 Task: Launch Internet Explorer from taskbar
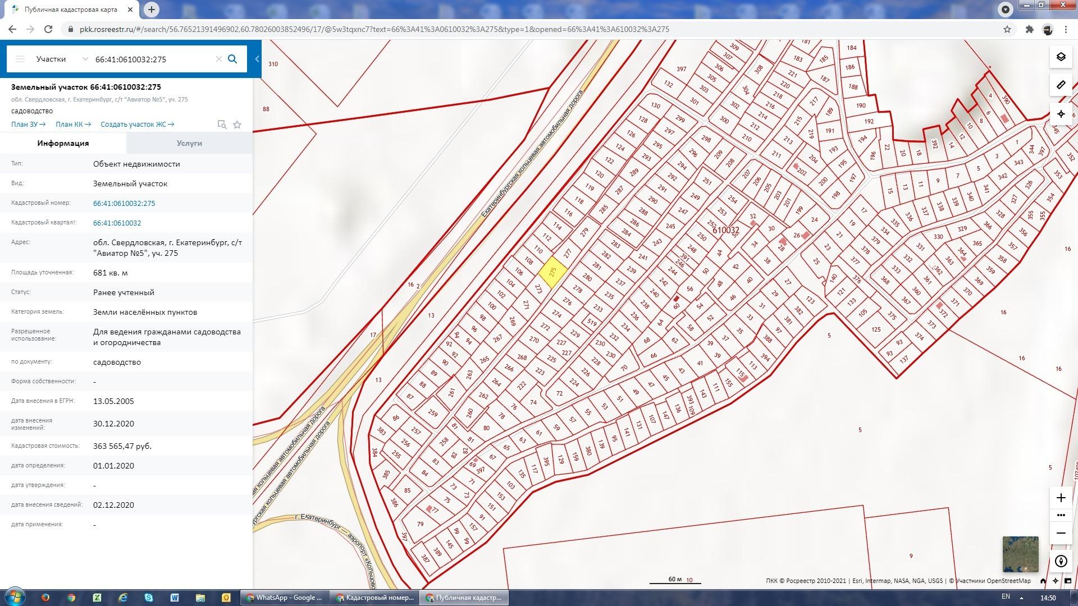123,598
